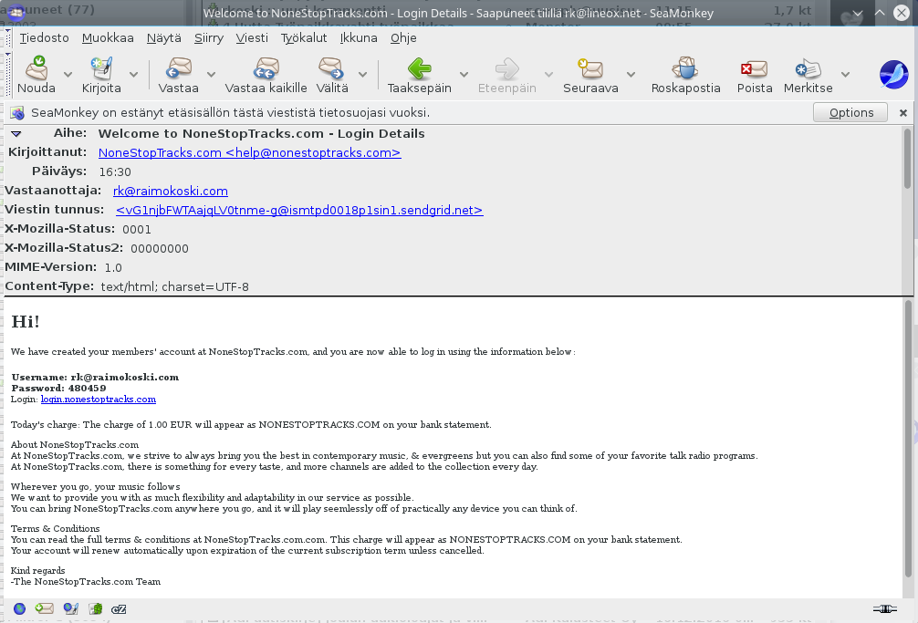Click recipient rk@raimokoski.com link

(x=171, y=192)
